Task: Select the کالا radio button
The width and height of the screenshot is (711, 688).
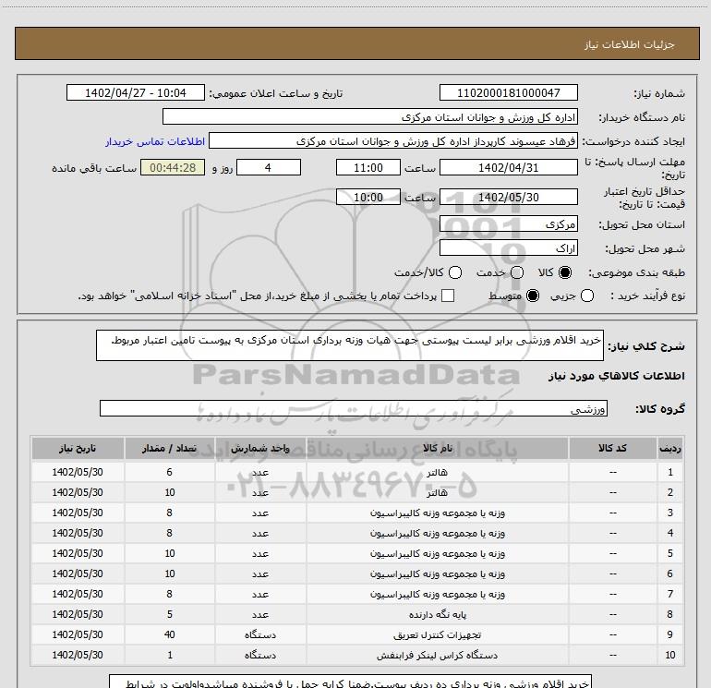Action: pos(565,272)
